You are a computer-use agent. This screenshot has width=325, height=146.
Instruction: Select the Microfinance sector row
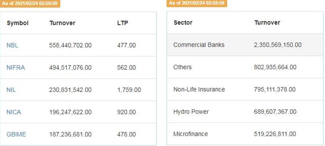(x=245, y=134)
